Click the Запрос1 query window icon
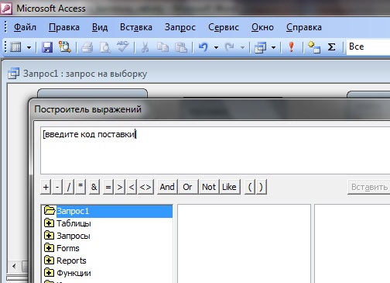390x283 pixels. click(13, 74)
